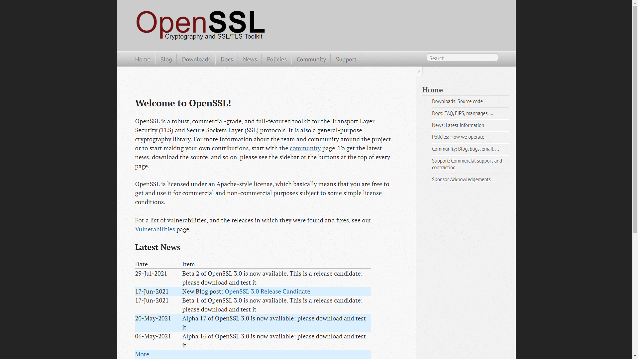Open the Home navigation item
The width and height of the screenshot is (638, 359).
[143, 60]
